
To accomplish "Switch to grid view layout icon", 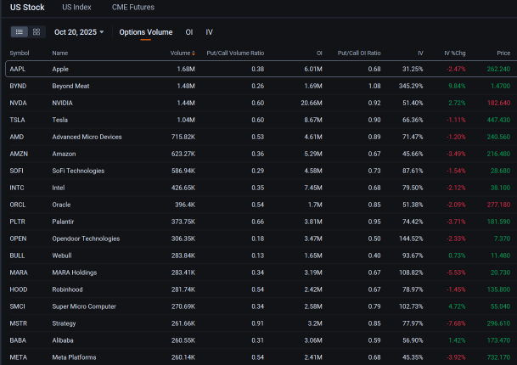I will pyautogui.click(x=37, y=31).
